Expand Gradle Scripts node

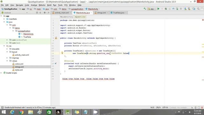tap(1, 73)
